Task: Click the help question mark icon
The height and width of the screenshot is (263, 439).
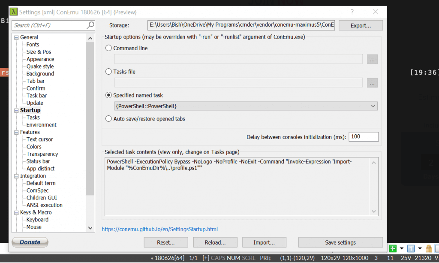Action: pyautogui.click(x=352, y=12)
